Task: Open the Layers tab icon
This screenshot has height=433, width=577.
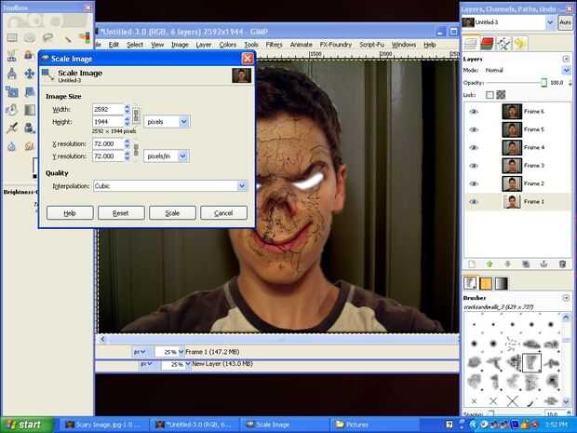Action: pyautogui.click(x=471, y=44)
